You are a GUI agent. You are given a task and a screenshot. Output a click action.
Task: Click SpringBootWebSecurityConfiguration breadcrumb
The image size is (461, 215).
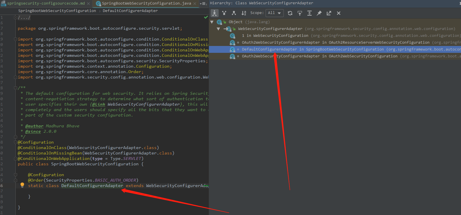click(57, 11)
